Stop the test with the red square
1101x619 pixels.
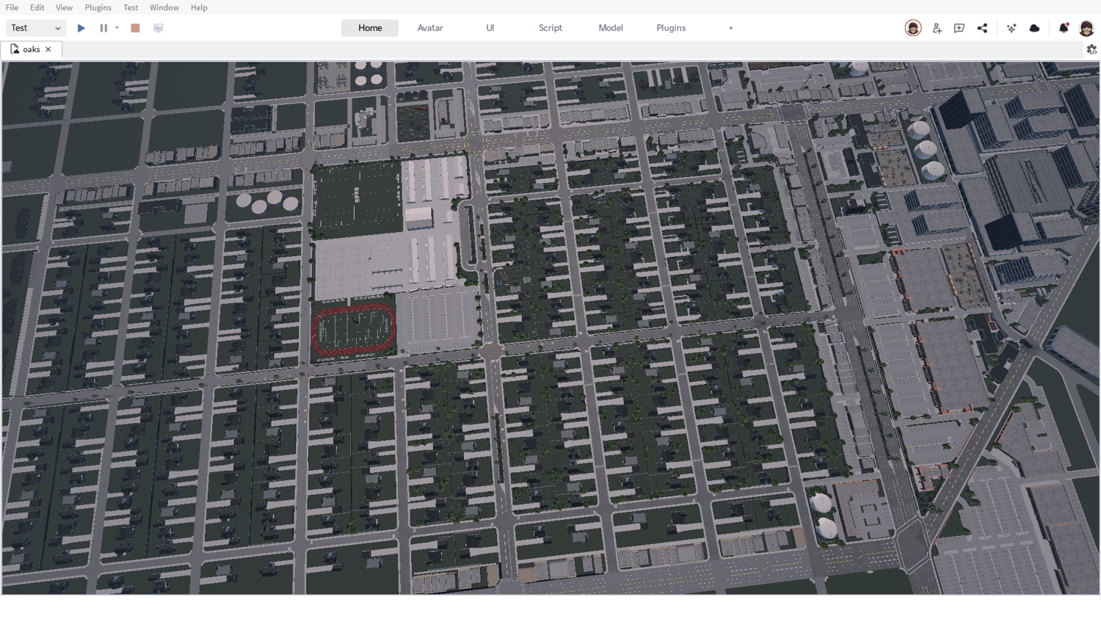135,28
